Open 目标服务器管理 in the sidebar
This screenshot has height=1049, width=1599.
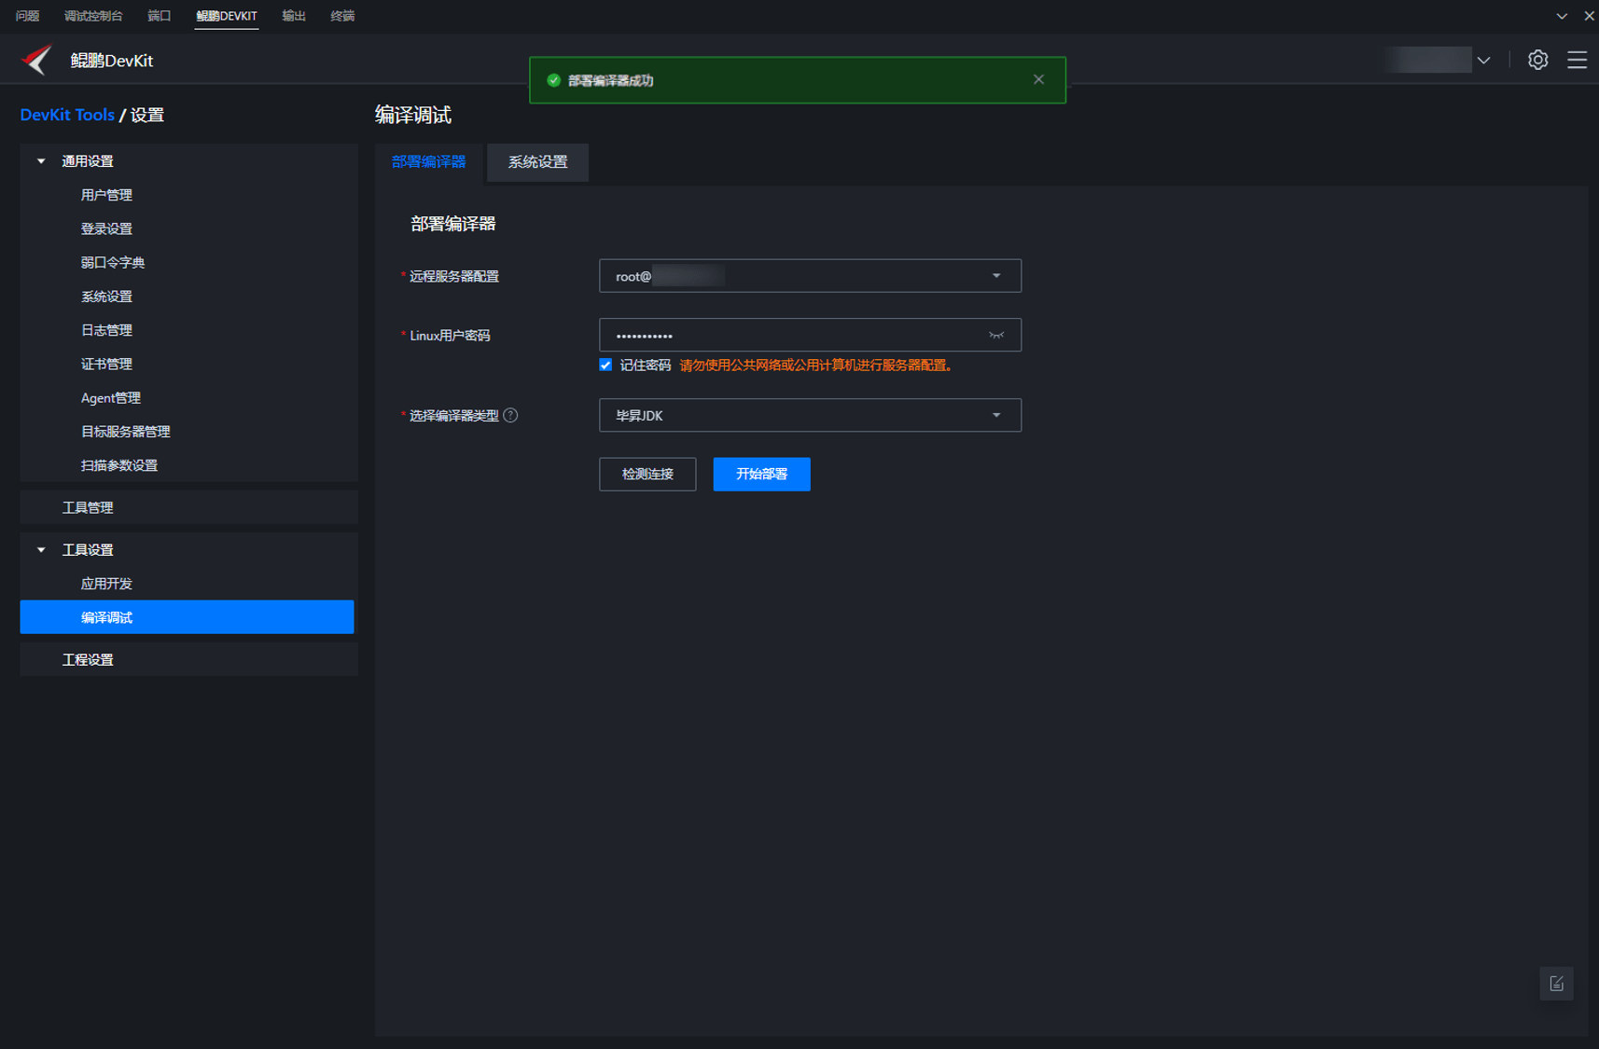pos(126,432)
